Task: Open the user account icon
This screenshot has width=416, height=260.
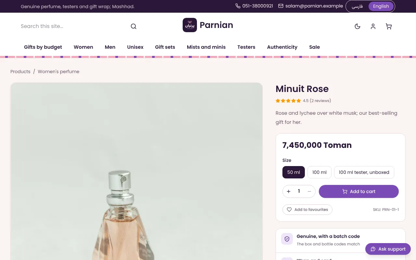Action: [x=373, y=26]
